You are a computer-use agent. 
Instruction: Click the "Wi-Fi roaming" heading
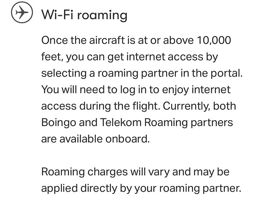84,15
